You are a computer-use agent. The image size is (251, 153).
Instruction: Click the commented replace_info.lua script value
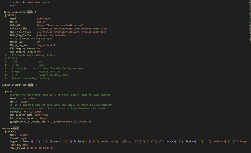[49, 72]
